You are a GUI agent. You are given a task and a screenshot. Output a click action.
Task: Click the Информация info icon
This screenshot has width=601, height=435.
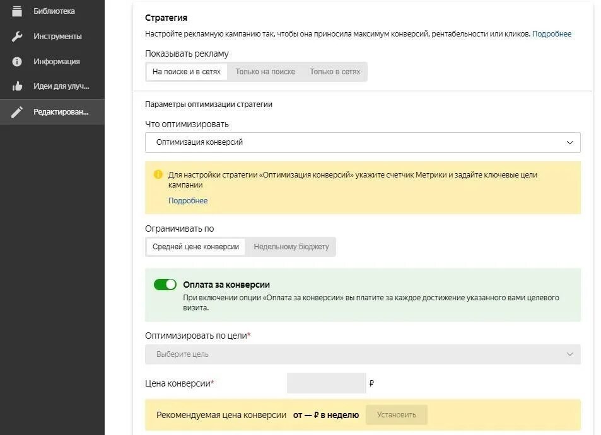coord(17,62)
